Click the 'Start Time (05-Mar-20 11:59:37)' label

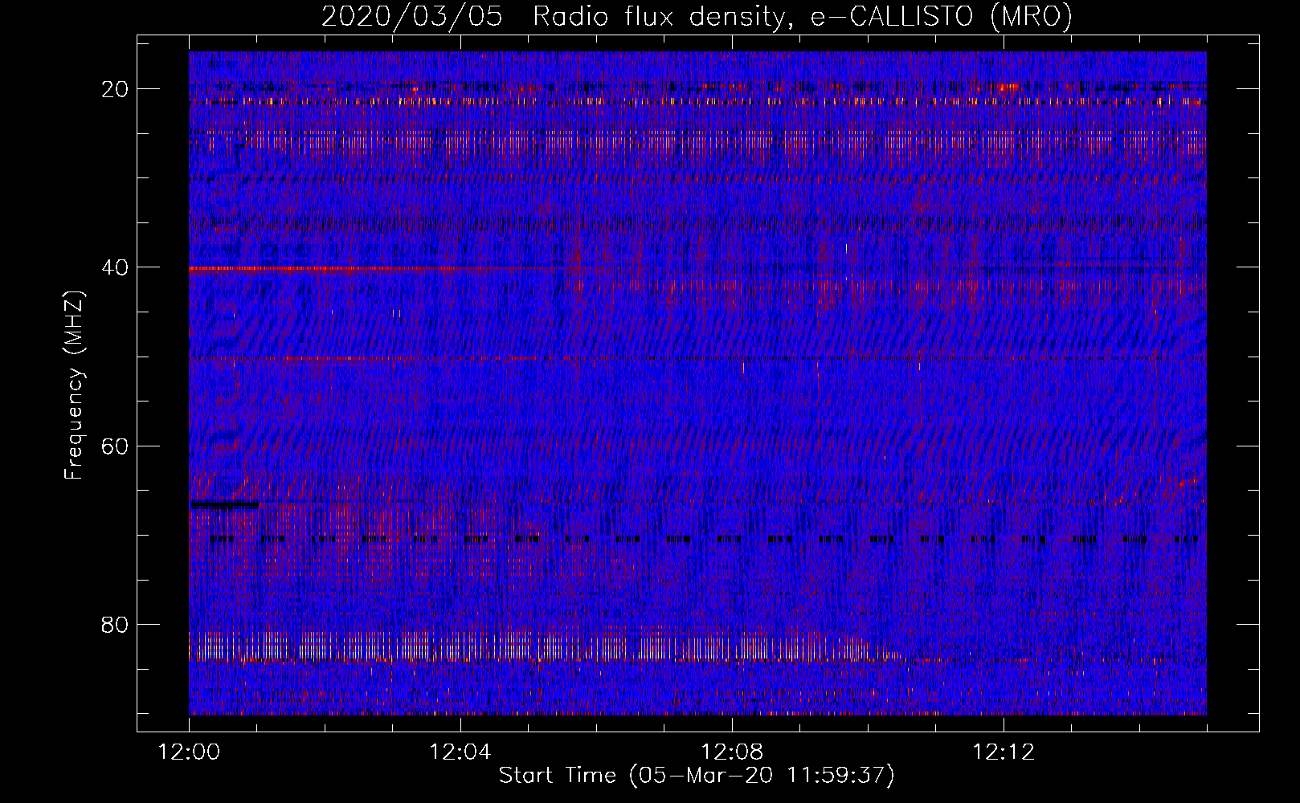pos(697,776)
